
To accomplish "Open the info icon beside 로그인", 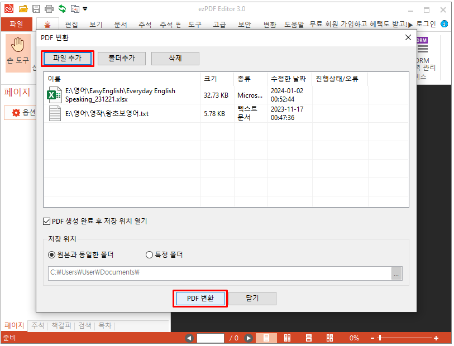I will [x=444, y=24].
